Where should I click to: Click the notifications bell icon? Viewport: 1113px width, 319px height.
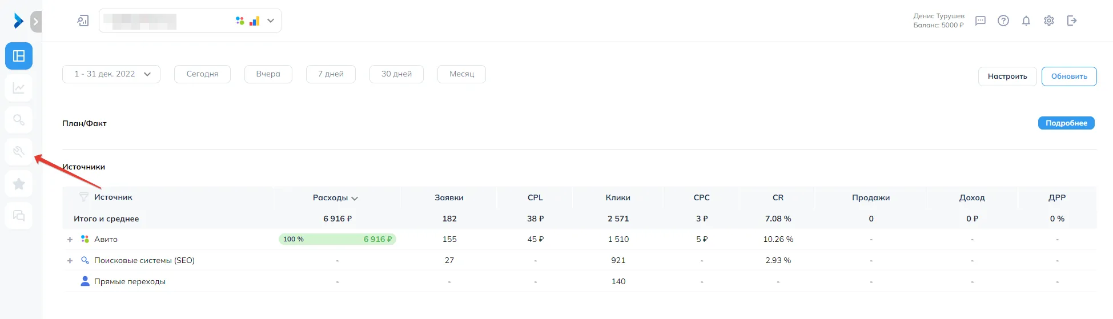tap(1026, 21)
